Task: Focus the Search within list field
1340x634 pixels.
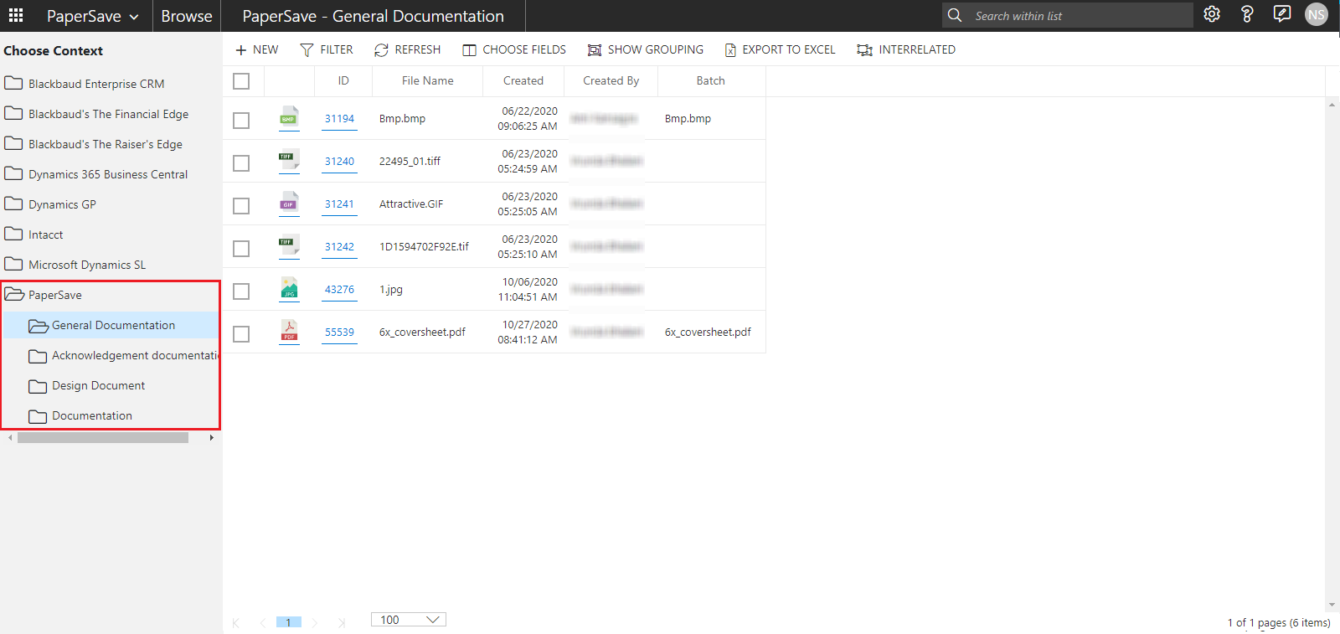Action: 1080,16
